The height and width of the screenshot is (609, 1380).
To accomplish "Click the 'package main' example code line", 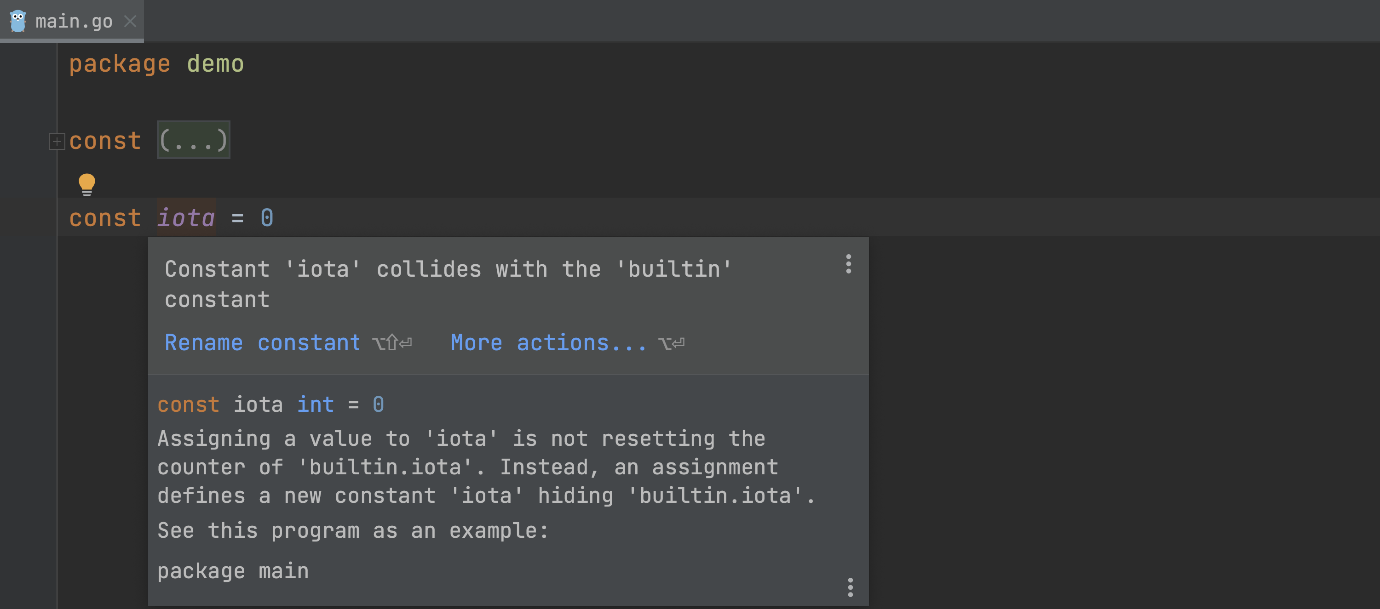I will pyautogui.click(x=233, y=571).
